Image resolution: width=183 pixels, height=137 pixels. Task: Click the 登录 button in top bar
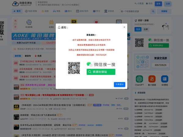(x=159, y=4)
